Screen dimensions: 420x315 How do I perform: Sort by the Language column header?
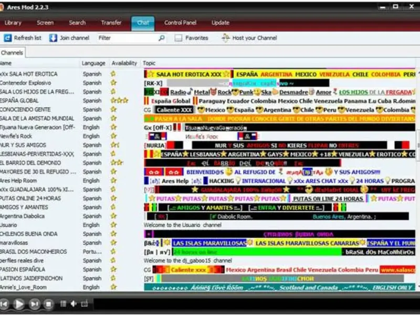[x=93, y=63]
